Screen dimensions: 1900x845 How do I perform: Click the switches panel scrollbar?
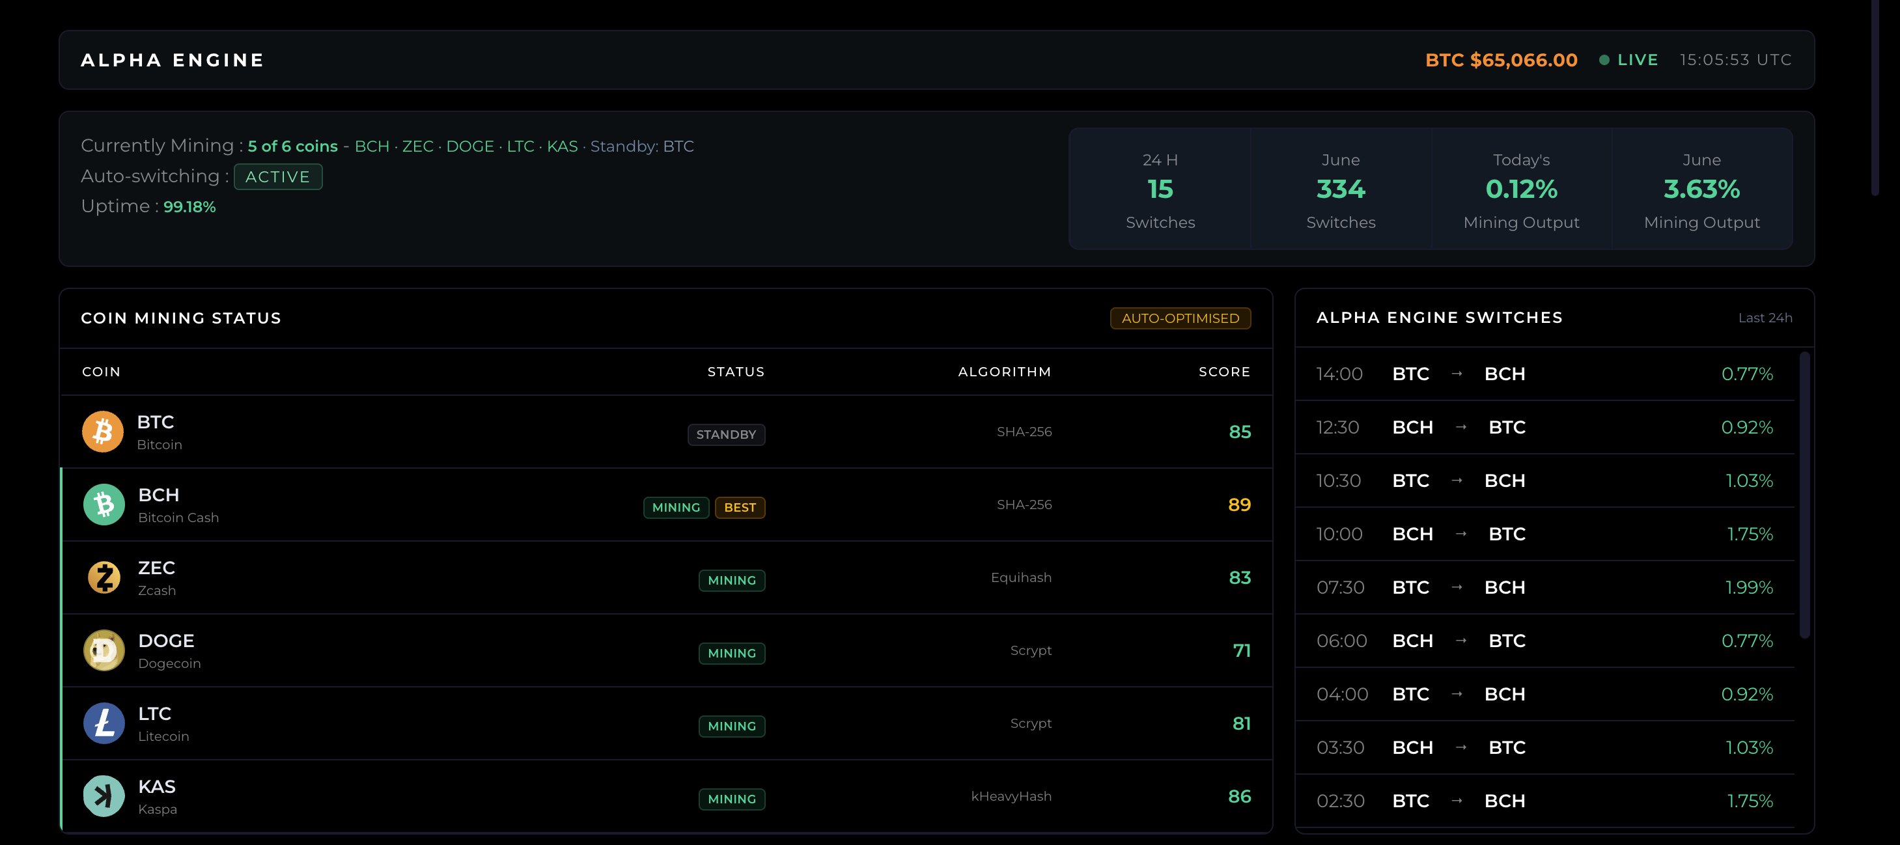1804,494
